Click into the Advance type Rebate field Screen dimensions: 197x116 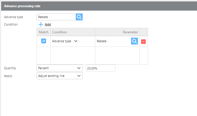pyautogui.click(x=56, y=17)
